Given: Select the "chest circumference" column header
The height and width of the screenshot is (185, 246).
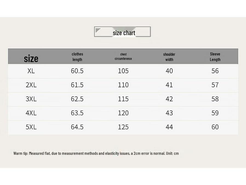Looking at the screenshot, I should [x=123, y=57].
